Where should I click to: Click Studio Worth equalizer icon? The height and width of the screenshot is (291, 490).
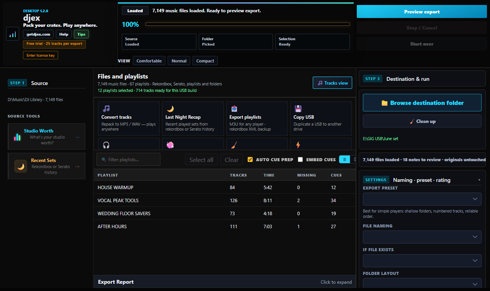[18, 137]
